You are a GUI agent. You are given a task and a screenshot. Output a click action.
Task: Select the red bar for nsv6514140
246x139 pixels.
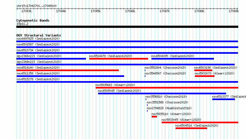coord(68,70)
